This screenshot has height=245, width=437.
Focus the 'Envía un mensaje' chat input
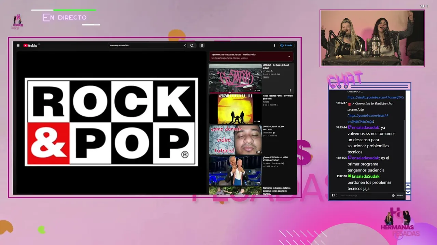[365, 195]
